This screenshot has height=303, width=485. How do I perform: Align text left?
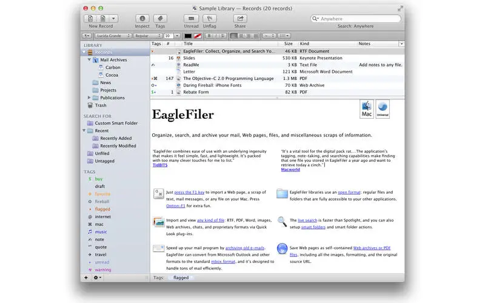[234, 36]
